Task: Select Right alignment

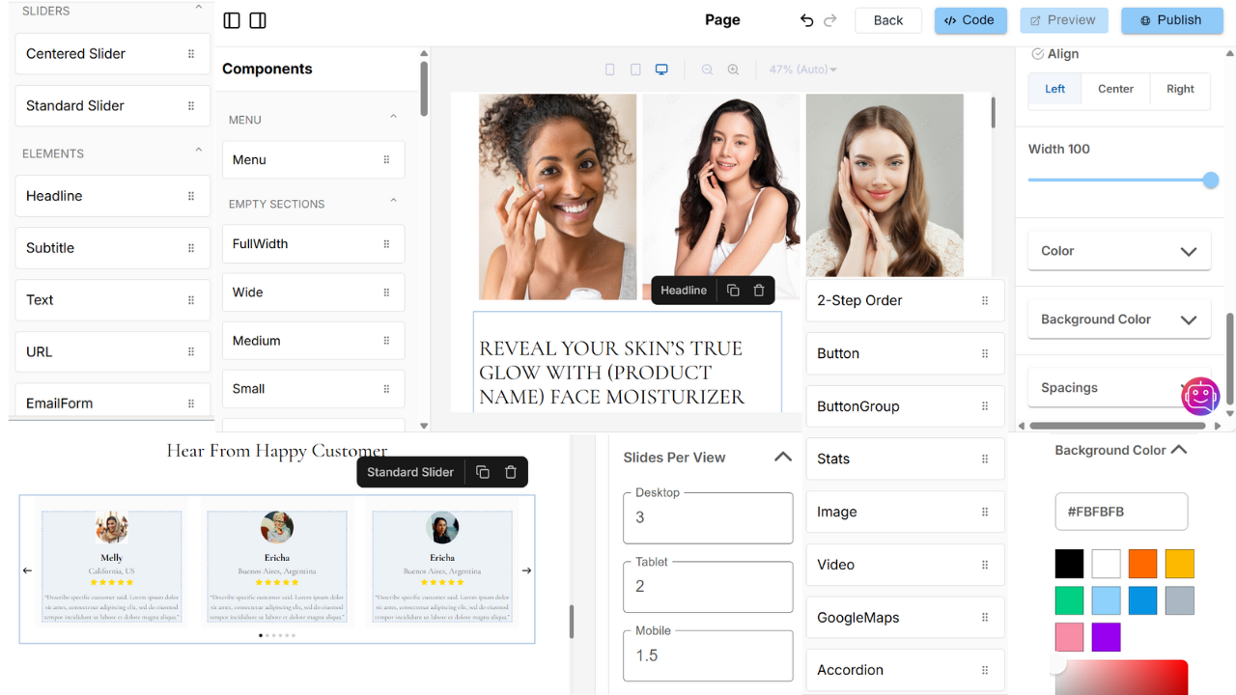Action: 1180,88
